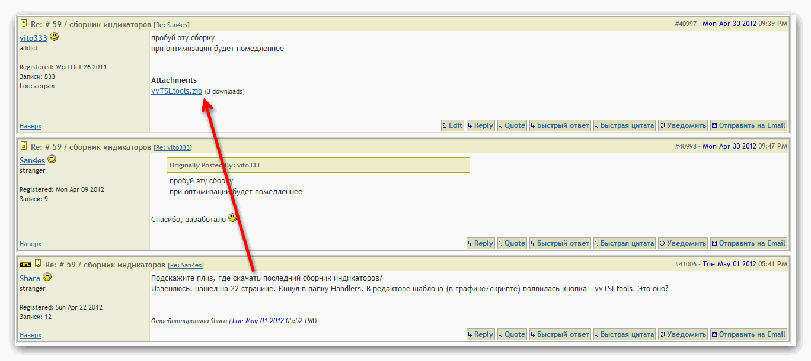The image size is (811, 361).
Task: Open permalink #40998
Action: pyautogui.click(x=686, y=146)
